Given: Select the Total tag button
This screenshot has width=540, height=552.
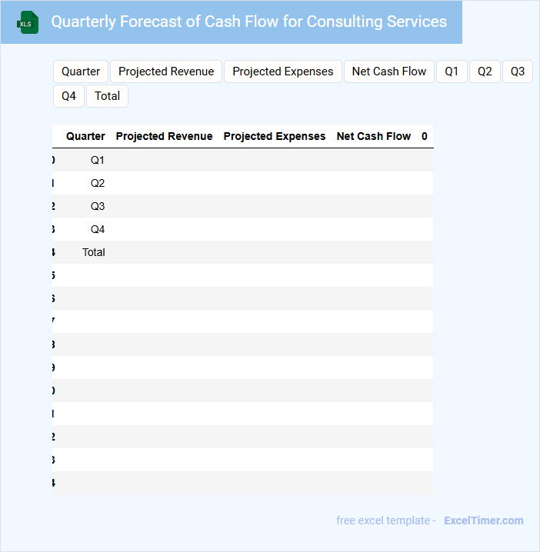Looking at the screenshot, I should point(108,96).
